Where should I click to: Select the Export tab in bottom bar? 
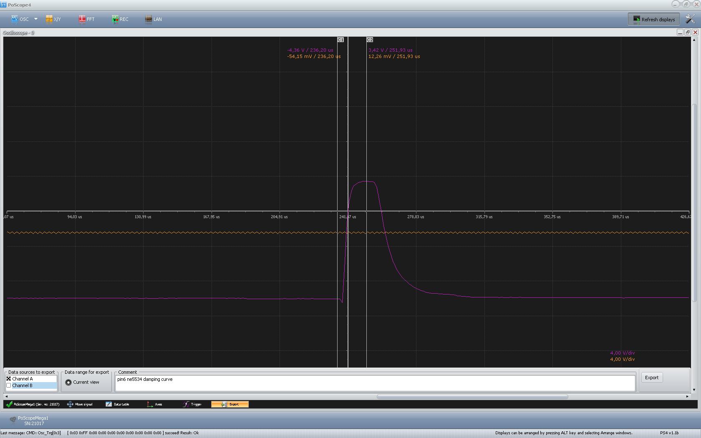coord(230,404)
